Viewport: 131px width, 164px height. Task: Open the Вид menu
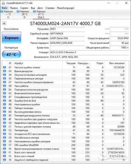tap(33, 8)
